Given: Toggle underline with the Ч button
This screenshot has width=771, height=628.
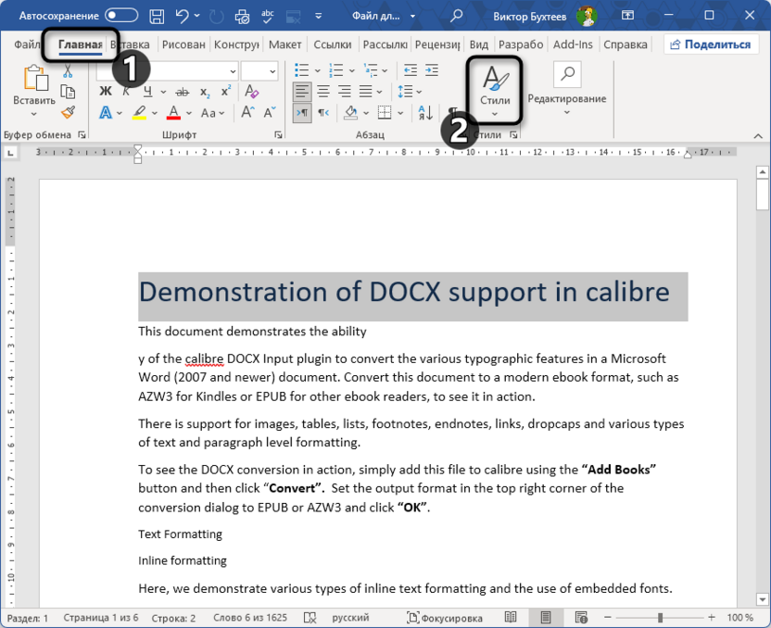Looking at the screenshot, I should pos(147,92).
